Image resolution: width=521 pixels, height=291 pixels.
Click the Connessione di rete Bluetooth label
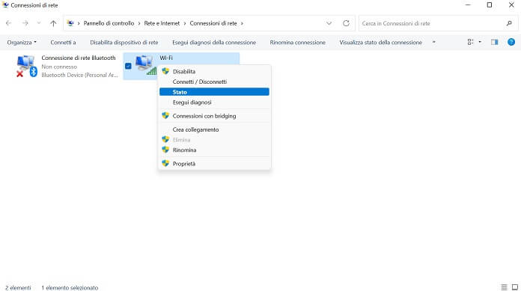point(79,58)
